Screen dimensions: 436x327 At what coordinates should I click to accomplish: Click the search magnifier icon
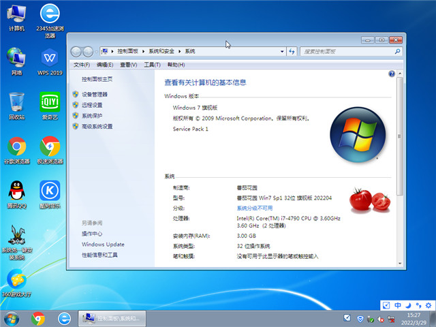tap(397, 52)
